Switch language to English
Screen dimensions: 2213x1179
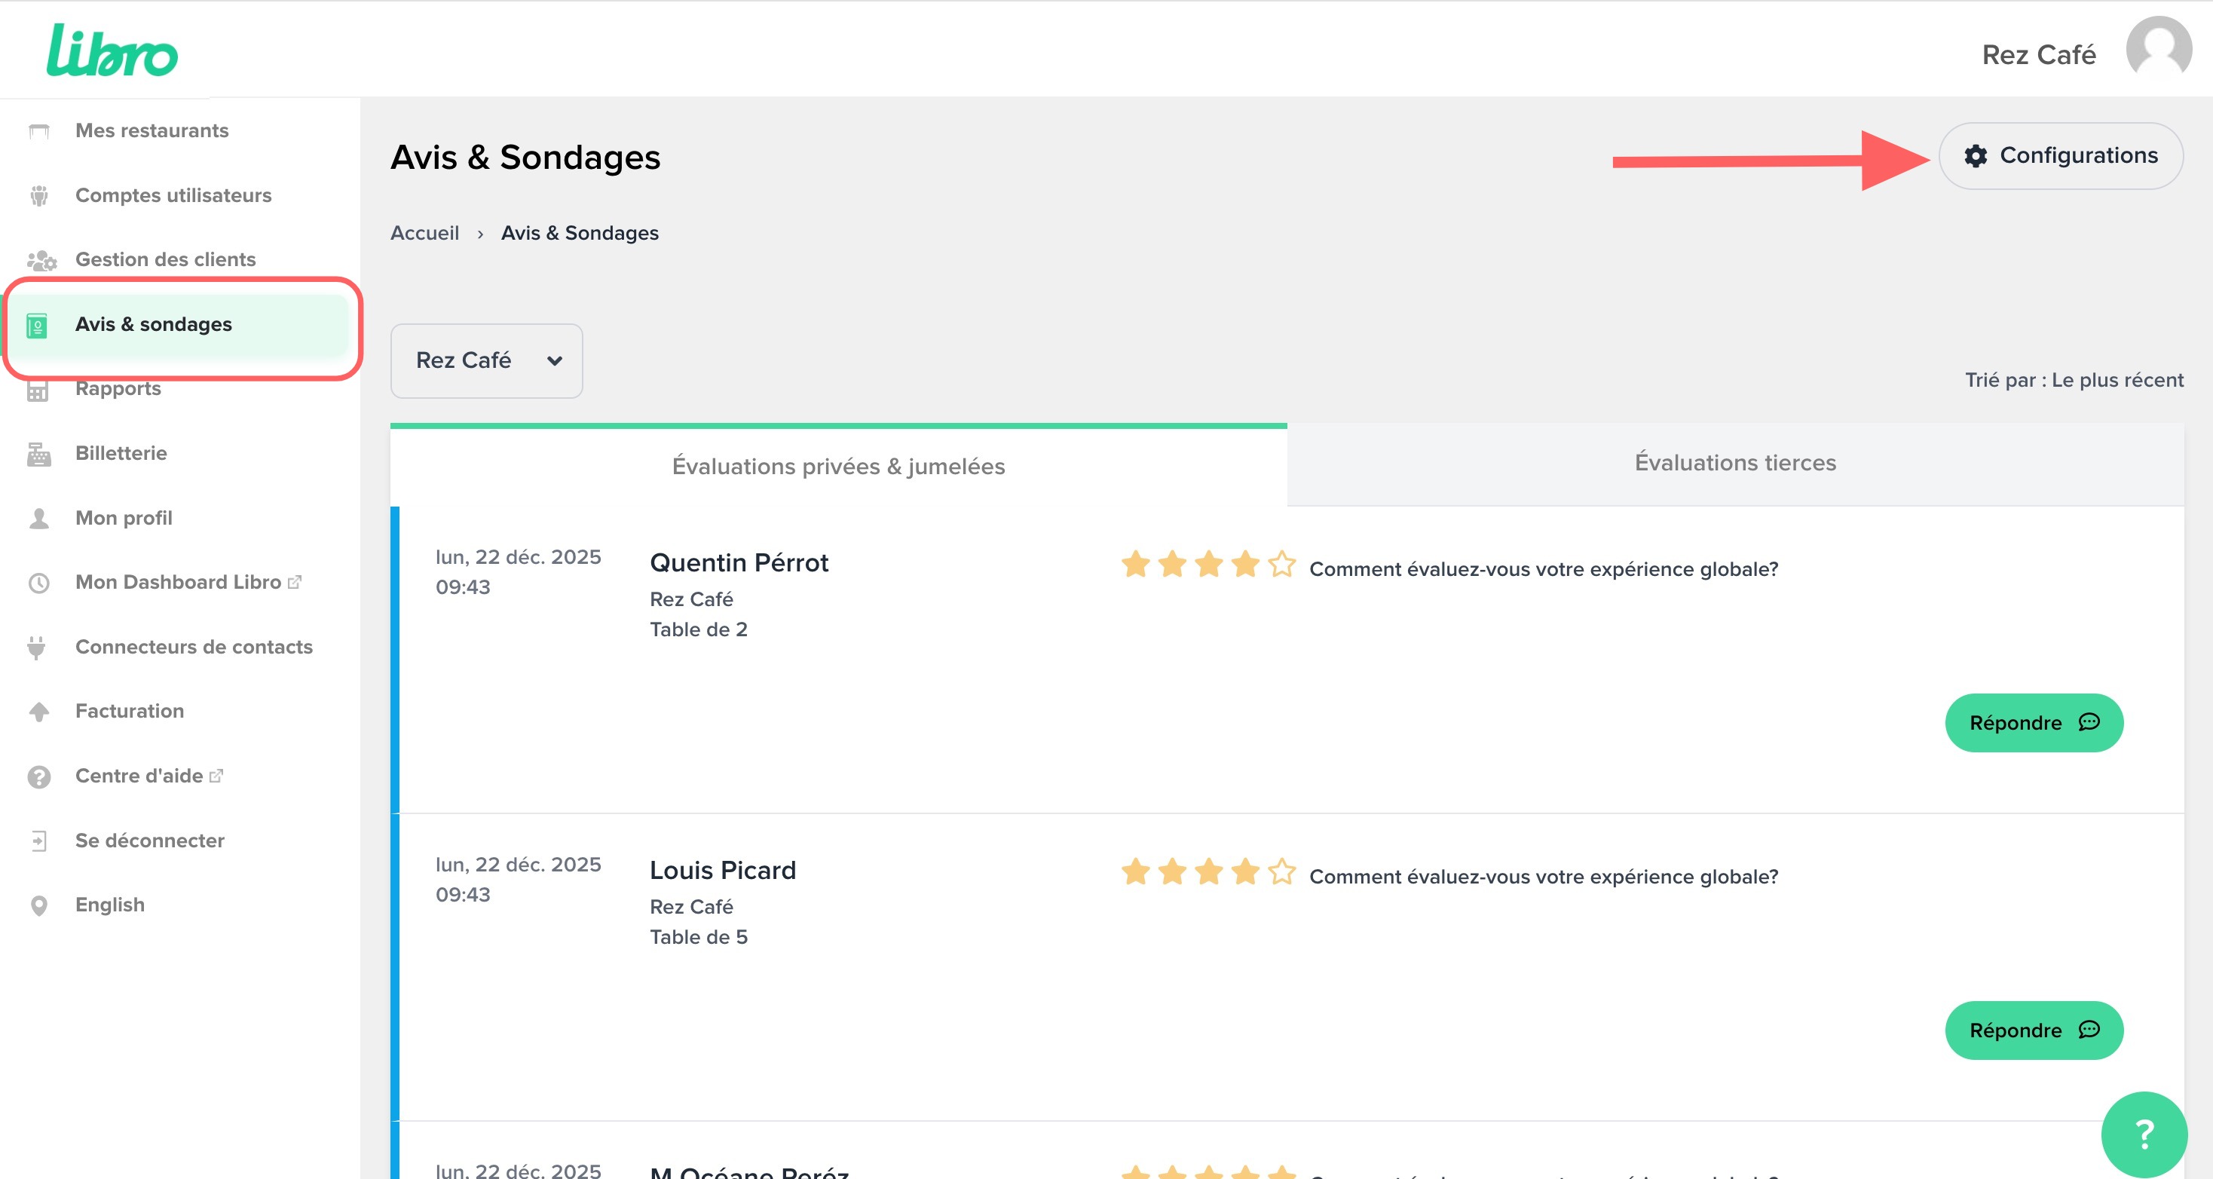pyautogui.click(x=110, y=905)
